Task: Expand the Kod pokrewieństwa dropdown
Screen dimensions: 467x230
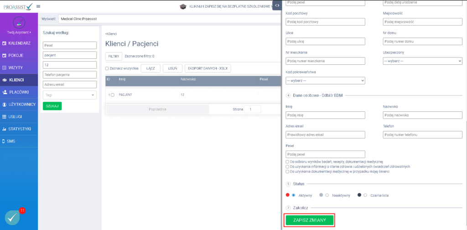Action: click(325, 80)
